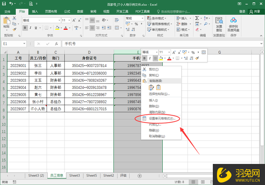265x185 pixels.
Task: Toggle Italic on the mini toolbar
Action: [150, 59]
